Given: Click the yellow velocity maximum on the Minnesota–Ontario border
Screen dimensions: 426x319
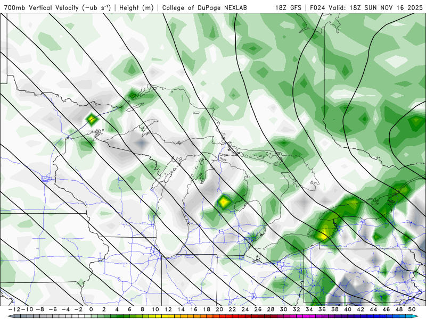Looking at the screenshot, I should (91, 119).
